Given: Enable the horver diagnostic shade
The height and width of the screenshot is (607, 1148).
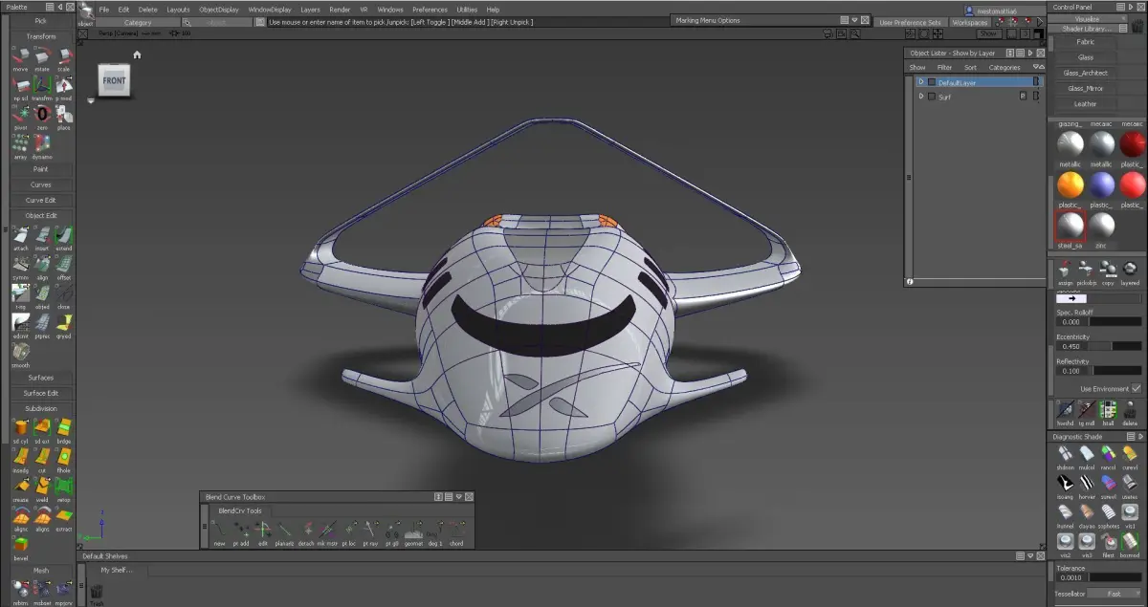Looking at the screenshot, I should click(x=1087, y=487).
